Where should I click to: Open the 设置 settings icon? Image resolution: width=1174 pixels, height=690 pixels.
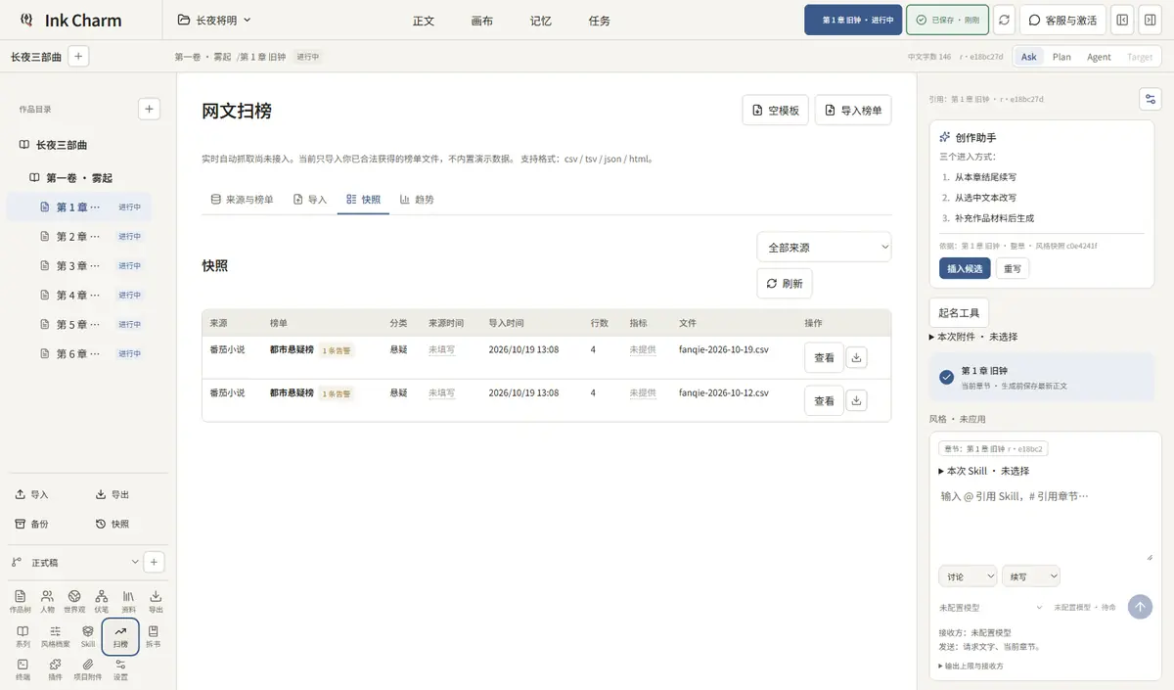tap(120, 669)
